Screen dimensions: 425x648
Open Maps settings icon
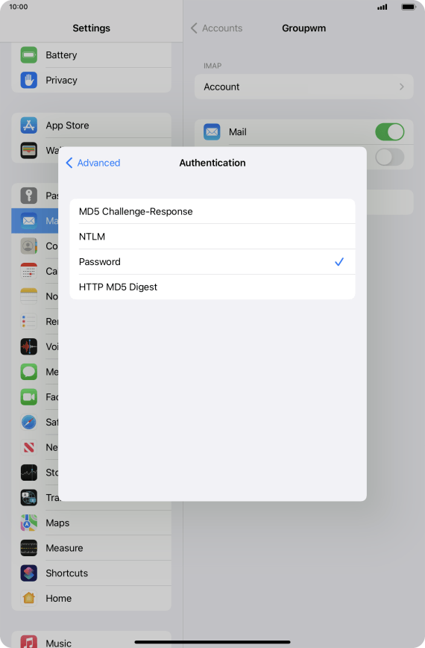pos(29,523)
